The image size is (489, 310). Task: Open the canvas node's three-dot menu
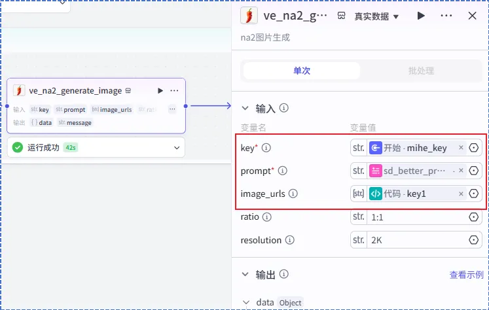point(174,91)
